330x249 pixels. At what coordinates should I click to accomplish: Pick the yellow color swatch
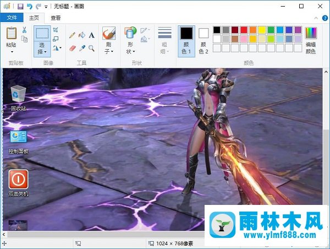click(x=262, y=30)
